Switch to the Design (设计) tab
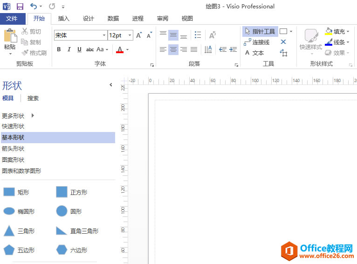The height and width of the screenshot is (264, 357). coord(89,19)
